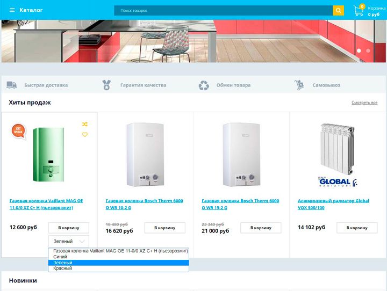Add Bosch Therm 6000 O WR 10-2 G to cart

pyautogui.click(x=164, y=228)
